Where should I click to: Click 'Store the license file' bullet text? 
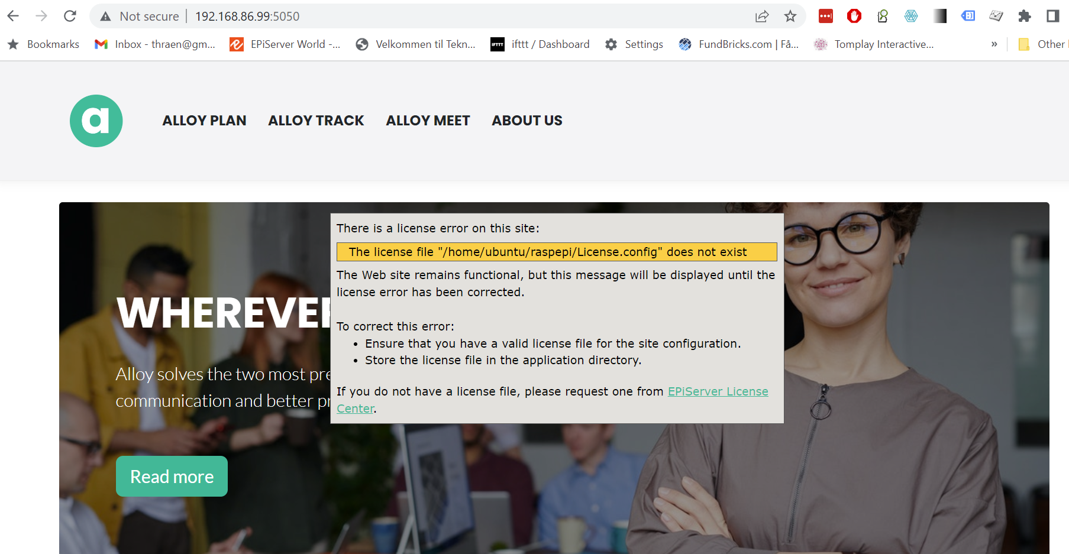[503, 360]
